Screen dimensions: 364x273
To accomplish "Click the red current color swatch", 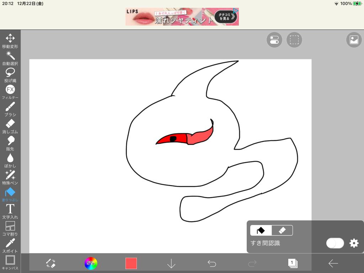I will (x=131, y=263).
